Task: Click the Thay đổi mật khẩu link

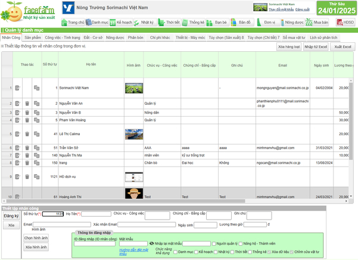Action: 281,10
